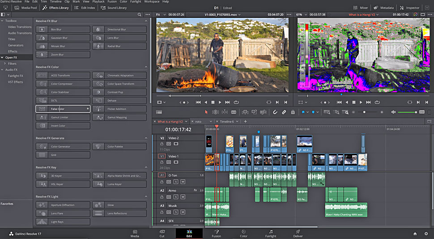Activate the Blade Edit tool
Image resolution: width=434 pixels, height=239 pixels.
click(234, 112)
